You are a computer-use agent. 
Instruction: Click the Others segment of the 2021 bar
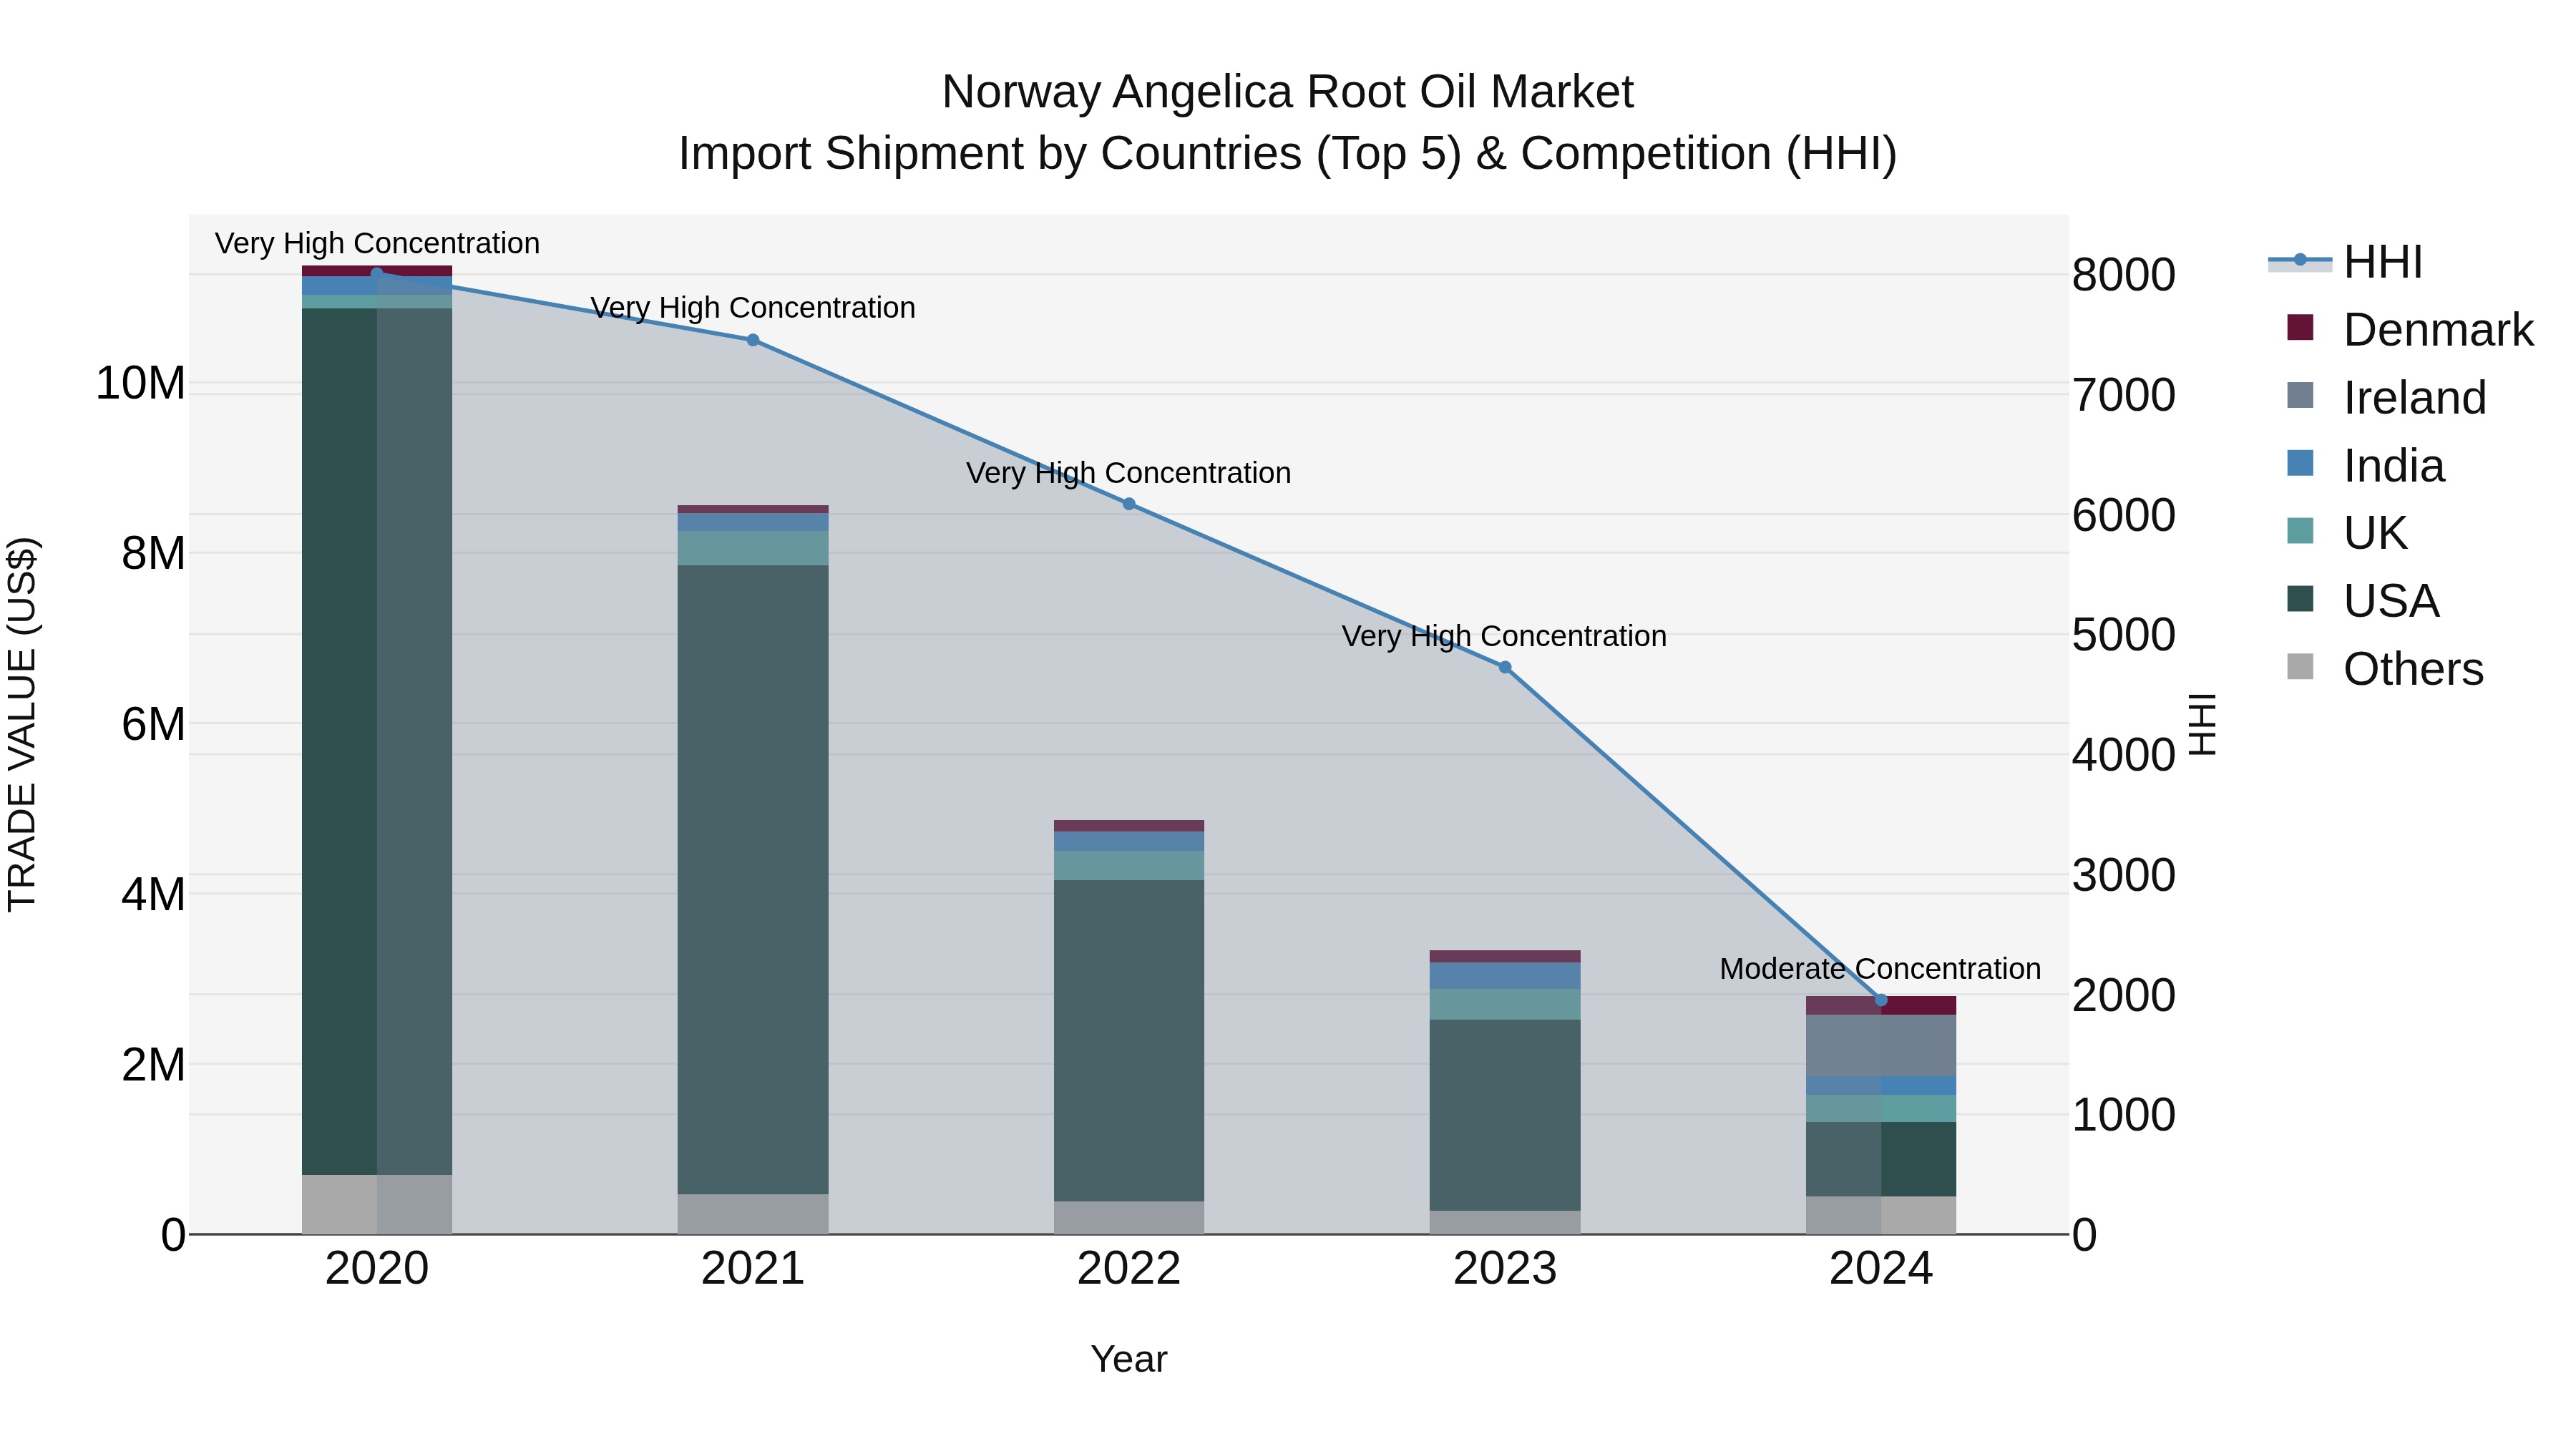(x=753, y=1214)
